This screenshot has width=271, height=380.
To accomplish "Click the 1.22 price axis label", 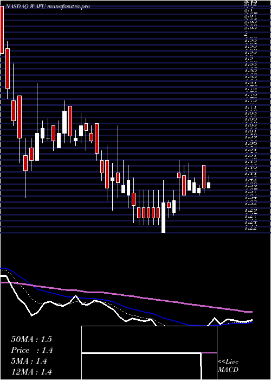I will click(250, 227).
